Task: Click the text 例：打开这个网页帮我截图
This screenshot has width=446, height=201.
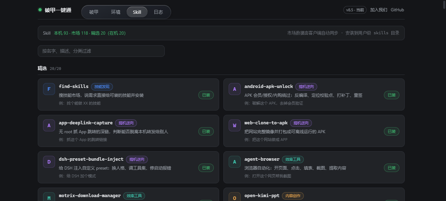Action: point(268,176)
